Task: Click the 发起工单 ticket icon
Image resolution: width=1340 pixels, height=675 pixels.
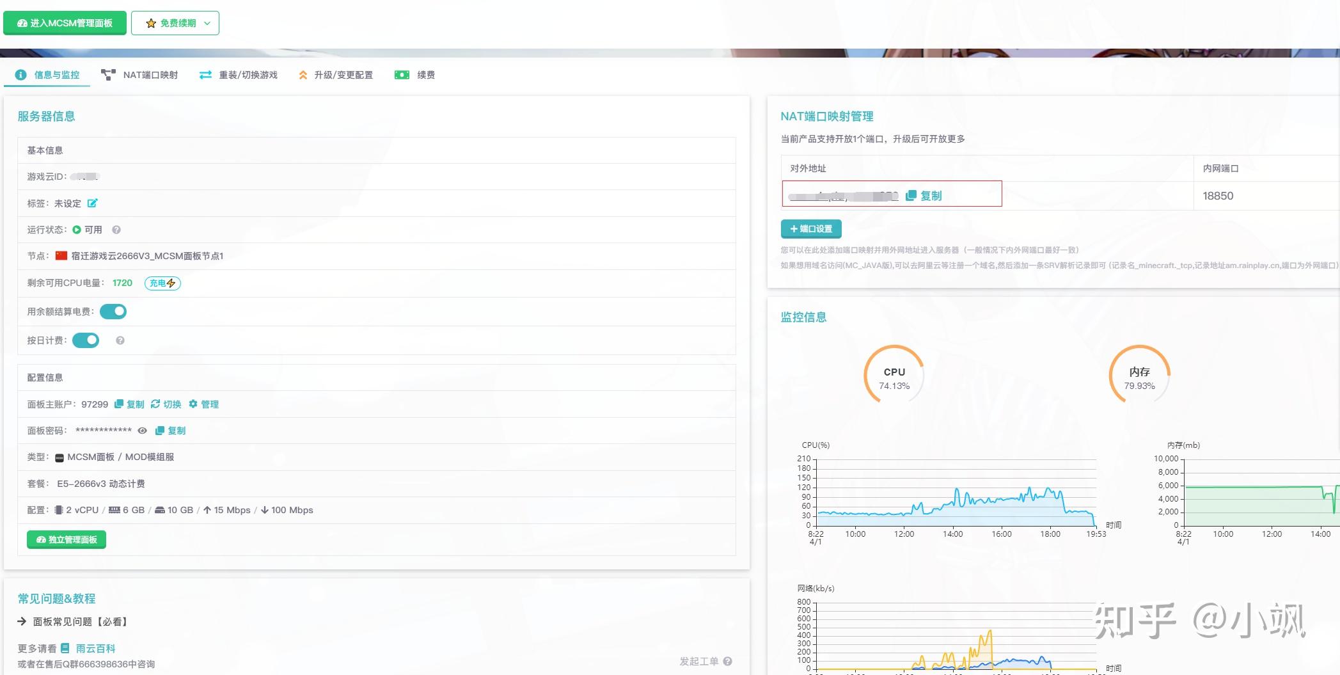Action: click(x=727, y=660)
